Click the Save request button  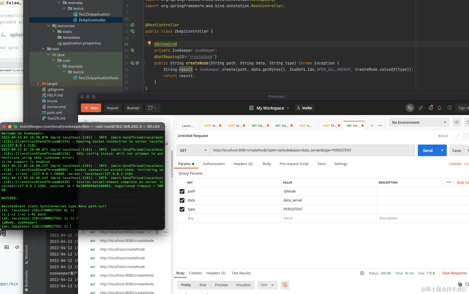coord(457,150)
